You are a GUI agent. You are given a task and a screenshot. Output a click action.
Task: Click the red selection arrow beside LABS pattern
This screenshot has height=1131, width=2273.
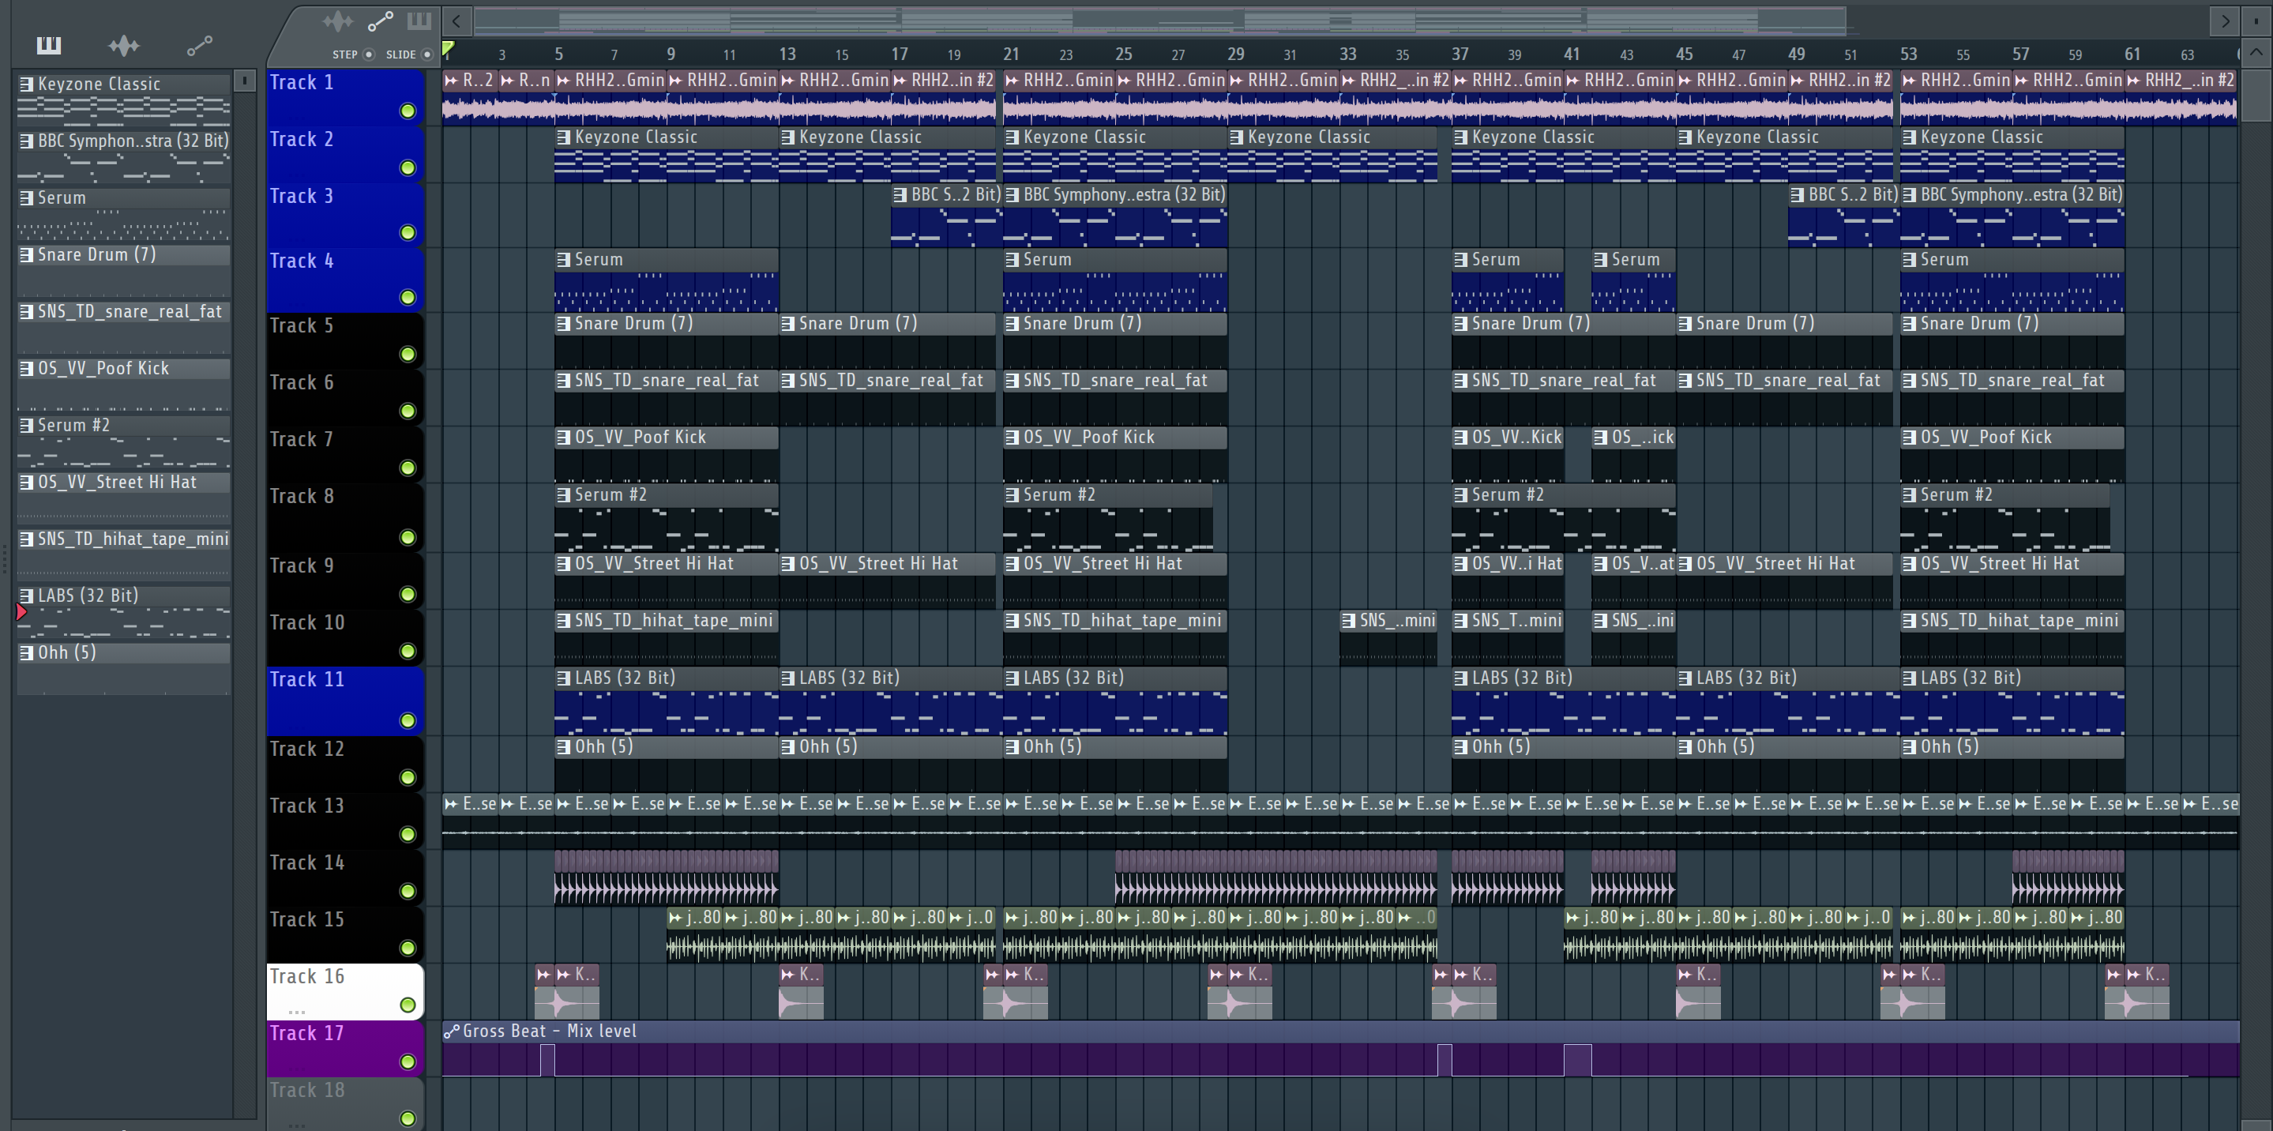click(21, 611)
